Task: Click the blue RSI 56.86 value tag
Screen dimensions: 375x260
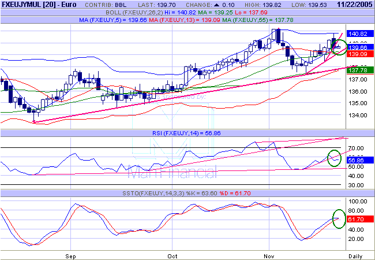Action: [x=360, y=160]
